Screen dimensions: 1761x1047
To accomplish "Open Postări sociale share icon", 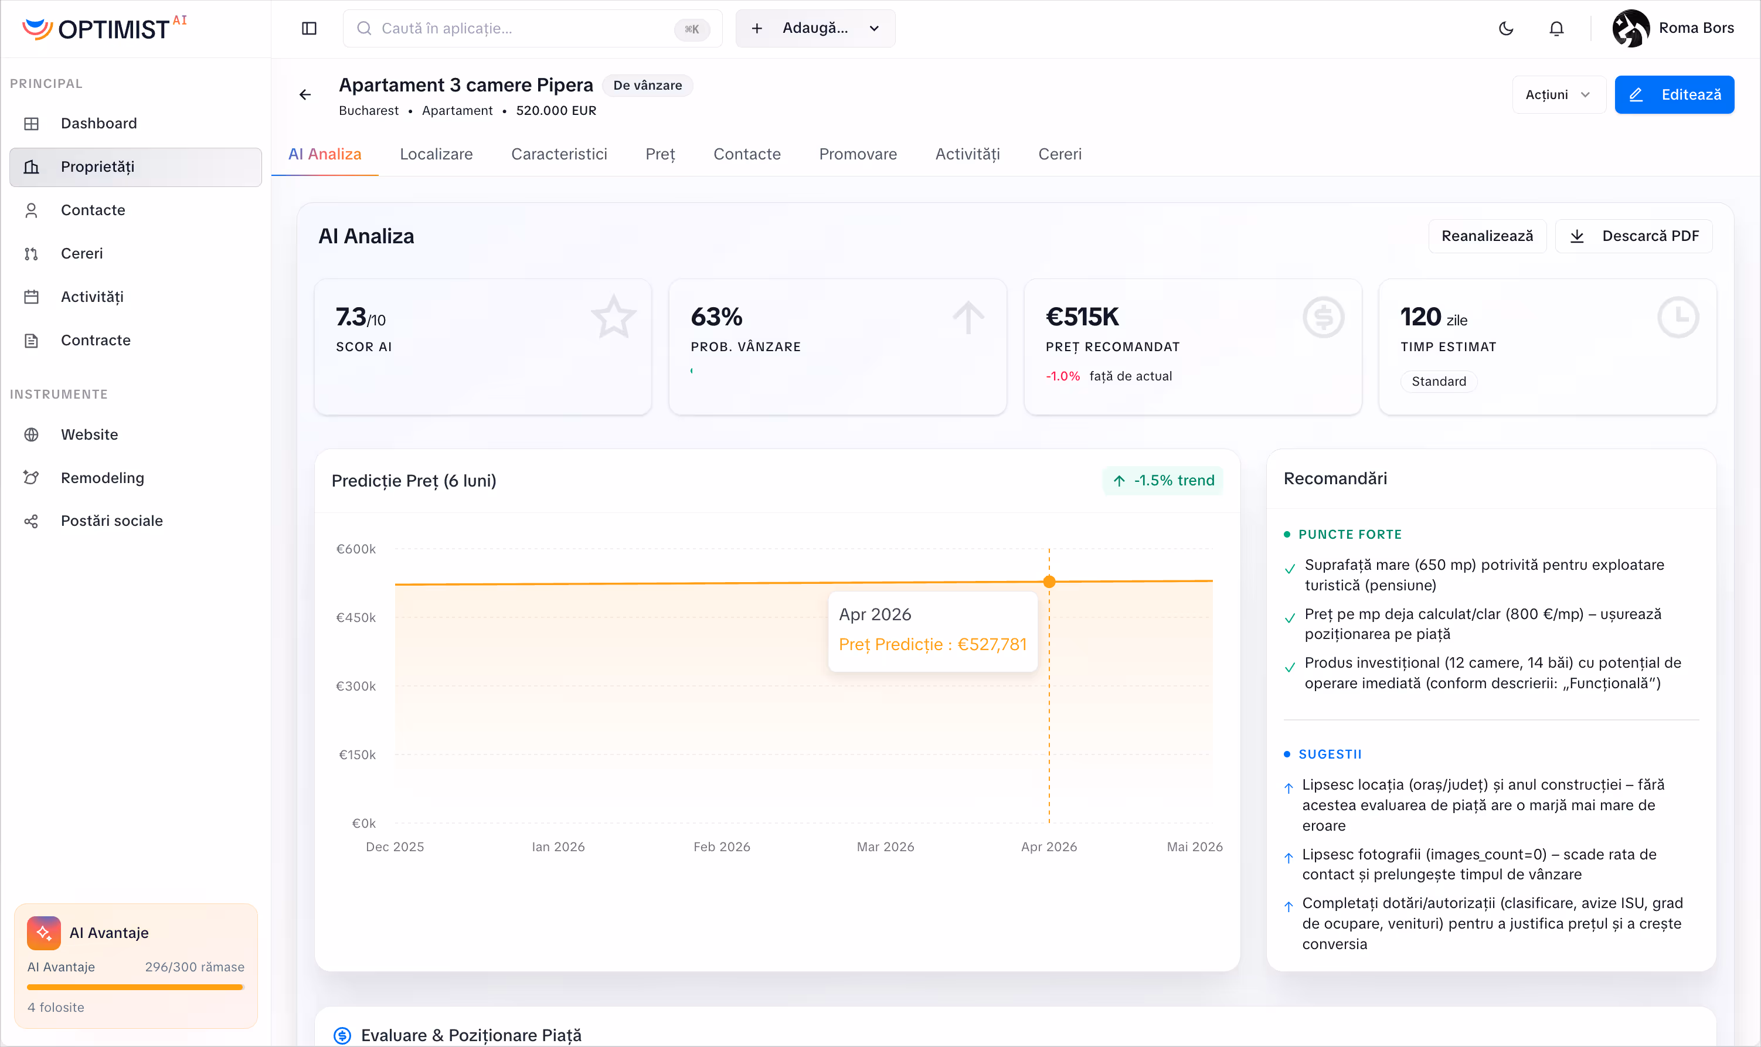I will pos(31,521).
